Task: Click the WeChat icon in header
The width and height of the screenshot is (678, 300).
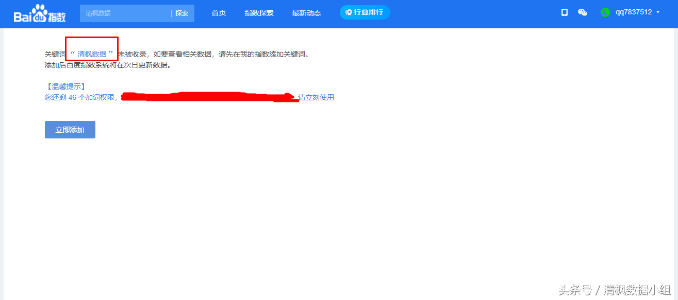Action: tap(583, 12)
